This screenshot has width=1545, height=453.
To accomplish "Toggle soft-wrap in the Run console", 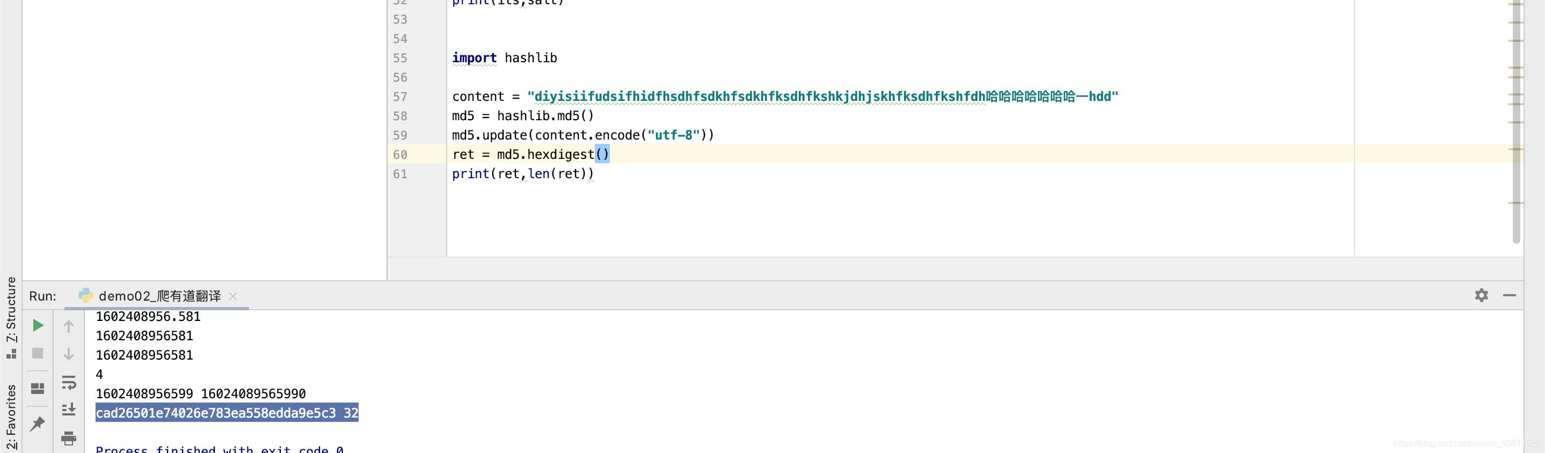I will tap(69, 382).
